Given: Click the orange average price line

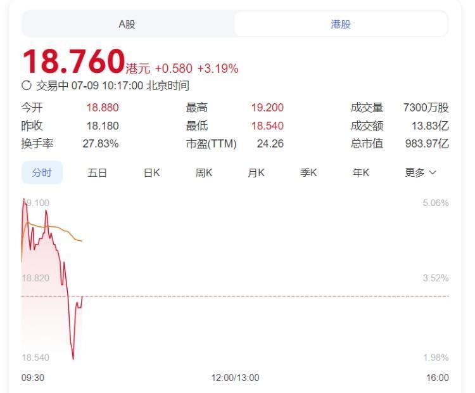Looking at the screenshot, I should [54, 228].
